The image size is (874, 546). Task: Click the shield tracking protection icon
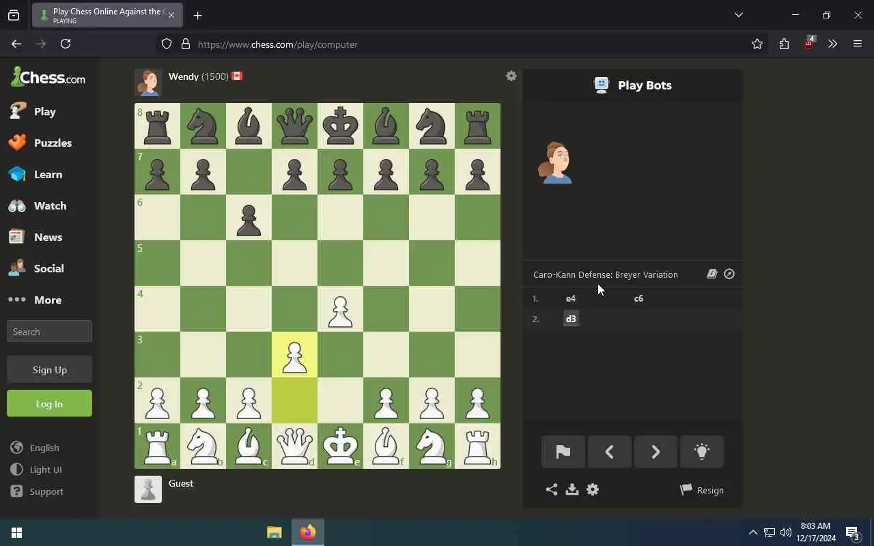coord(167,44)
